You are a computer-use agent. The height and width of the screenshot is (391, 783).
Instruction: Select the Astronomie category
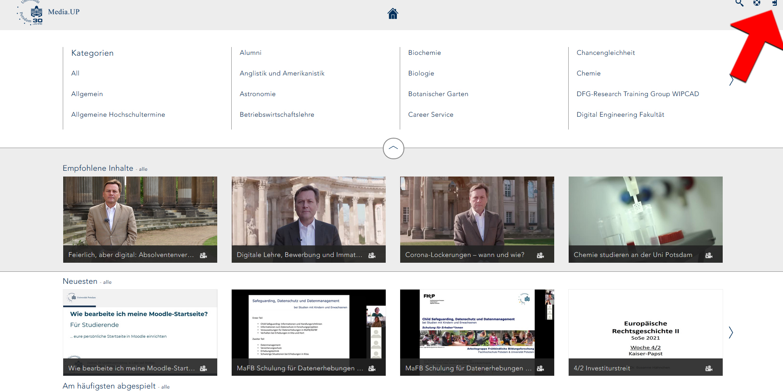(x=257, y=94)
